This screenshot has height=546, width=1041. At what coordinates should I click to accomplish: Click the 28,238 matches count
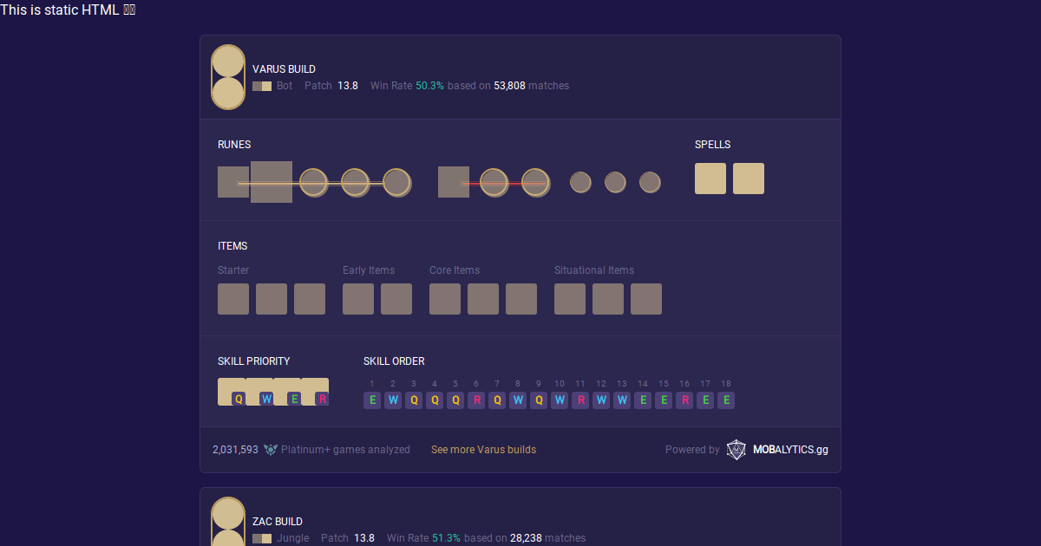pos(526,538)
